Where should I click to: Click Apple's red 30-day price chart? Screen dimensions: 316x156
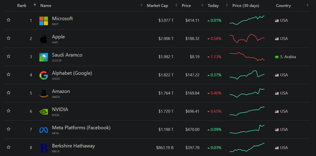[247, 38]
